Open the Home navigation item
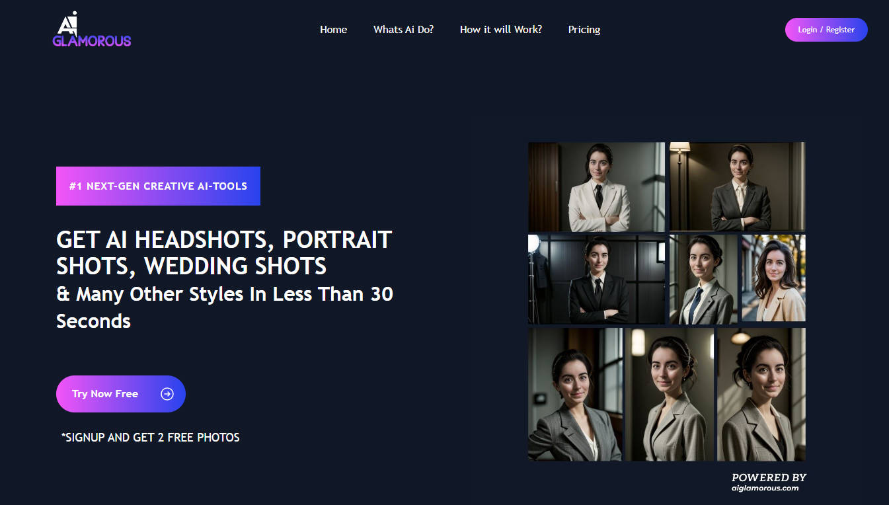This screenshot has height=505, width=889. (x=333, y=29)
